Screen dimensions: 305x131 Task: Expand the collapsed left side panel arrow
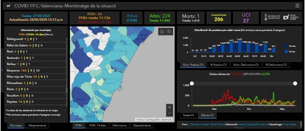tap(2, 70)
